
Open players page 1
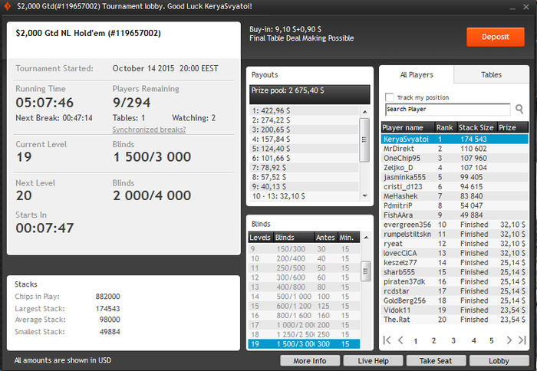(x=416, y=340)
